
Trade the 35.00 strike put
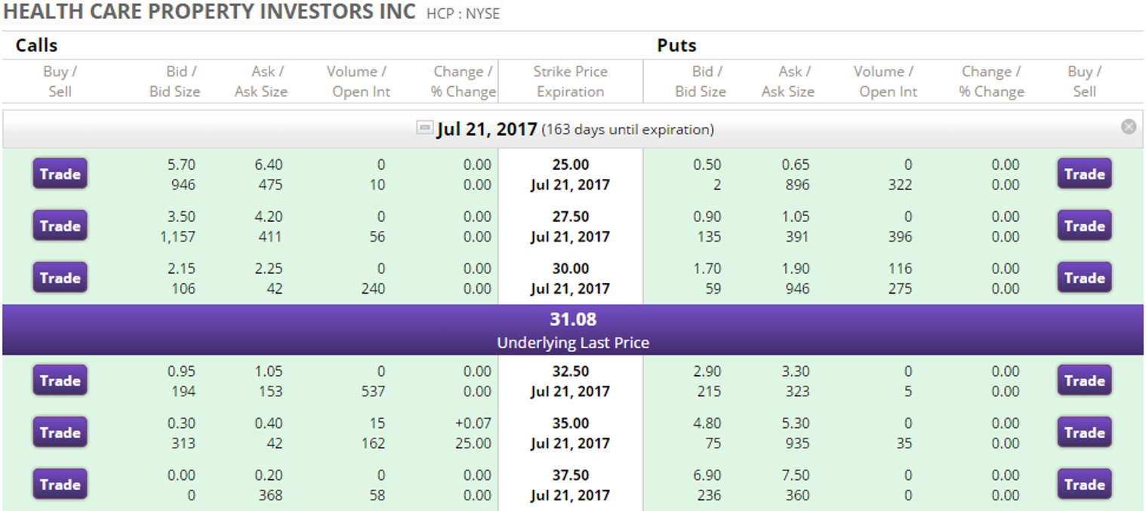click(1084, 433)
